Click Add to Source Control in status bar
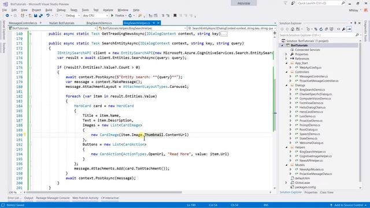The image size is (370, 208). [x=349, y=205]
